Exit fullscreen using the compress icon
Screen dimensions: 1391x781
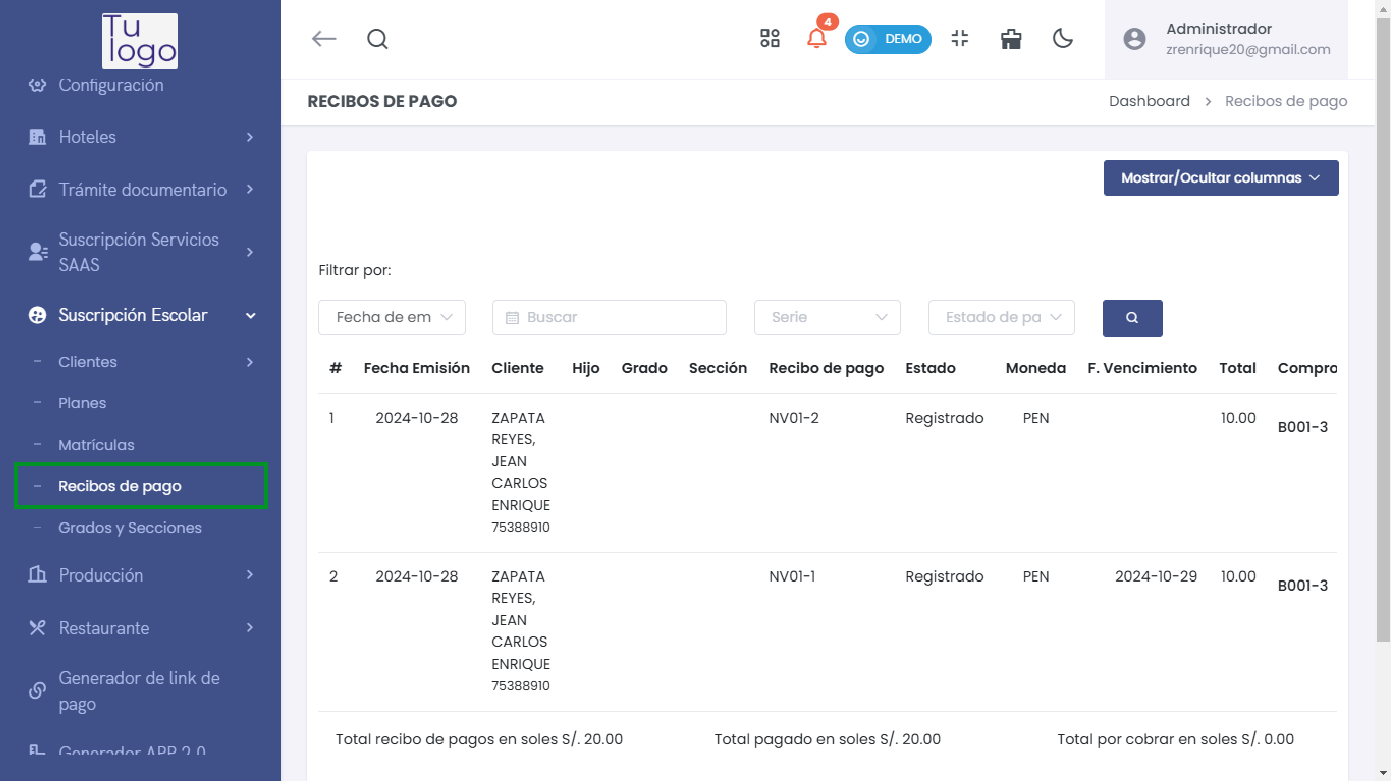pos(960,39)
